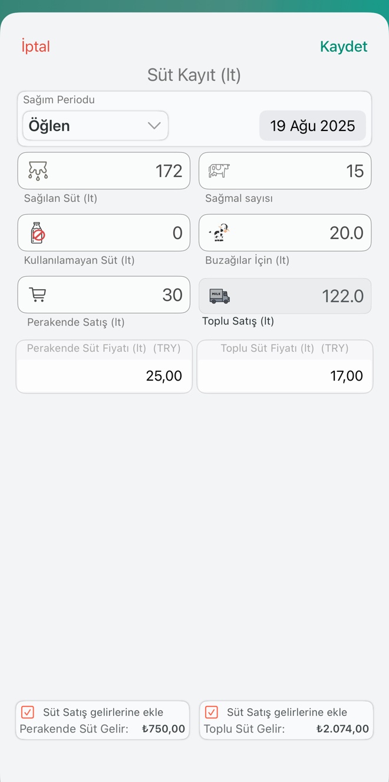Tap the calf icon for Buzağılar
389x782 pixels.
pyautogui.click(x=219, y=233)
